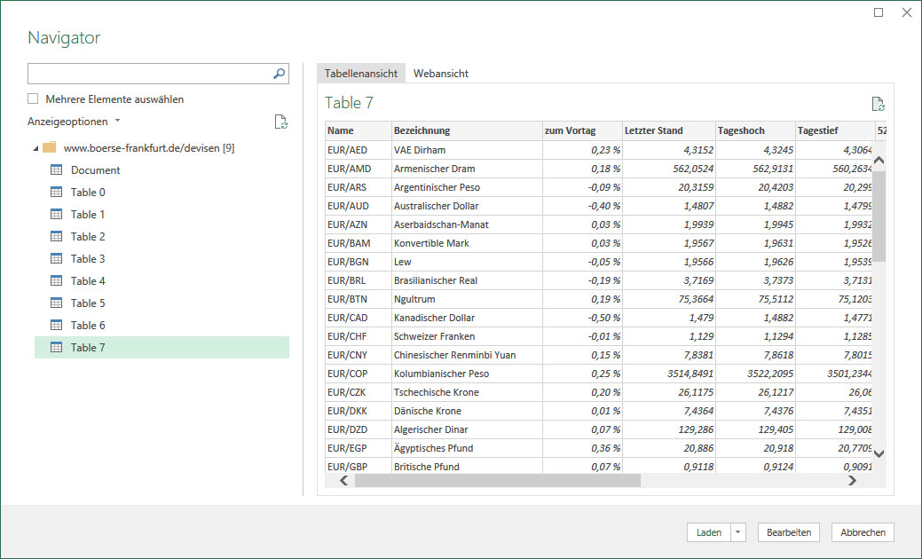Click the search magnifier icon
The width and height of the screenshot is (922, 559).
pyautogui.click(x=279, y=74)
